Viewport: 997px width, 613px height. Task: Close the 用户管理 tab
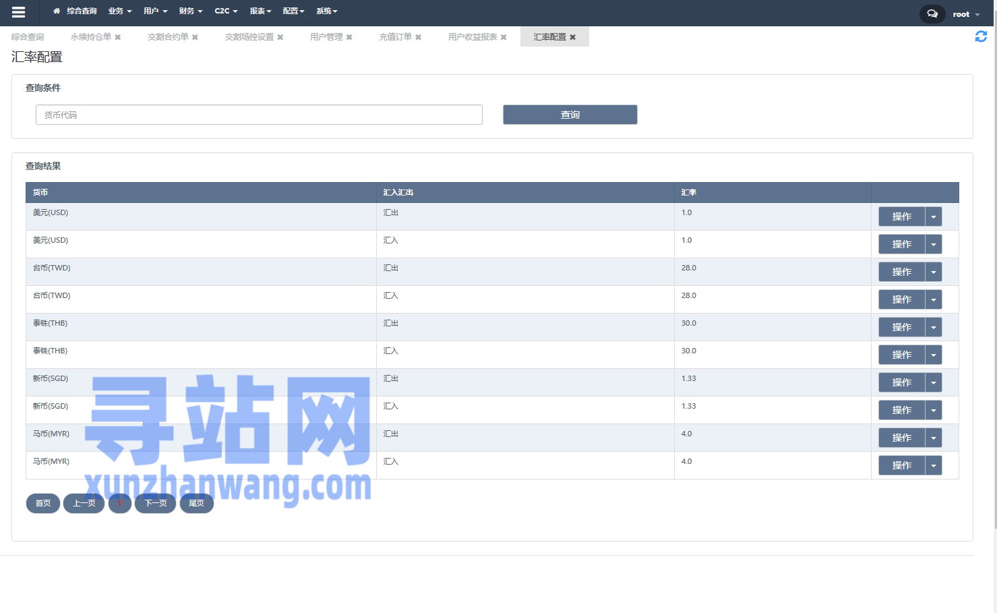click(349, 37)
